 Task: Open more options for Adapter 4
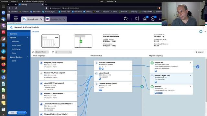tap(191, 86)
